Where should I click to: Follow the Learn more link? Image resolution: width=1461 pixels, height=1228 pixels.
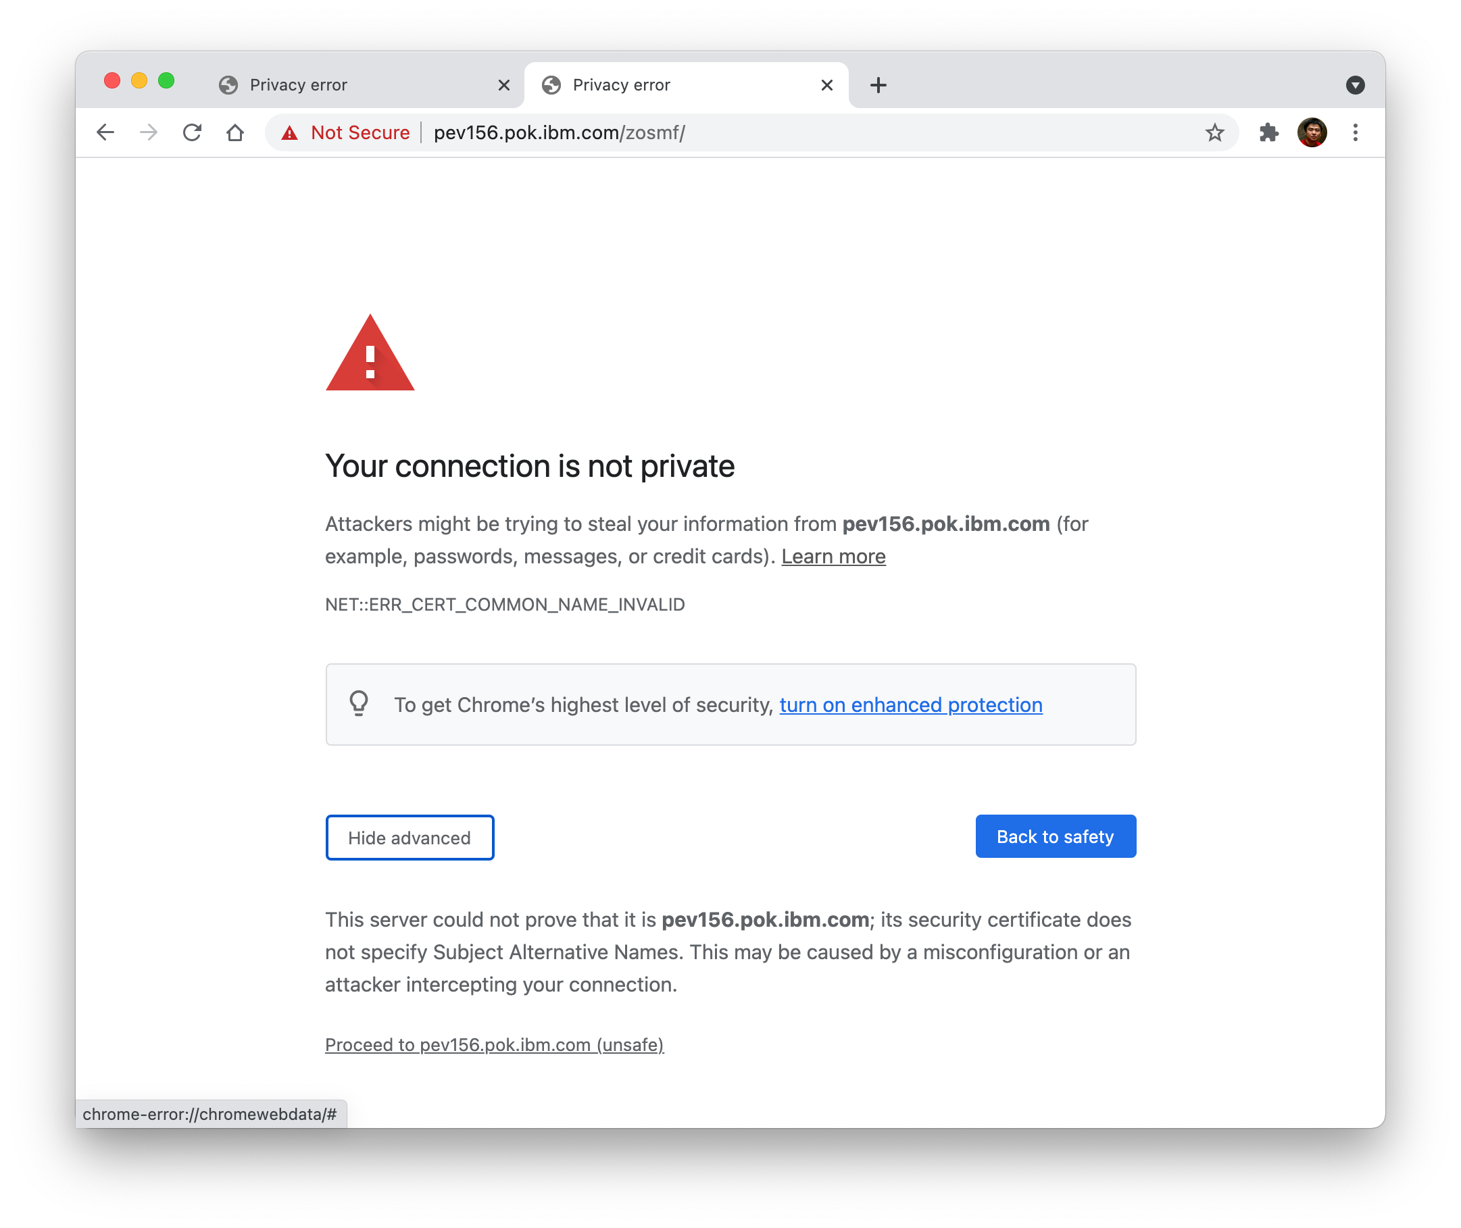[x=833, y=556]
